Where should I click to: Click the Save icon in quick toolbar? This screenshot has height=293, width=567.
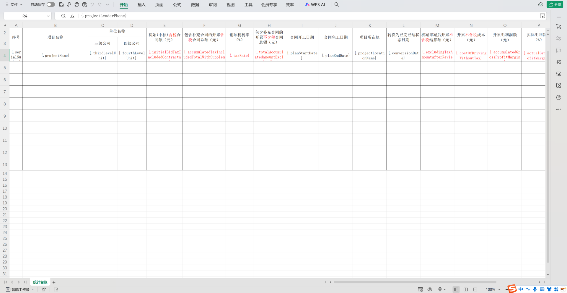(x=61, y=4)
